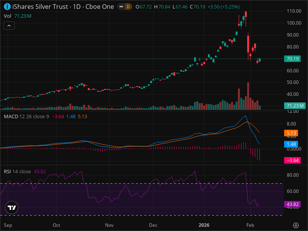Click the +3.50 (+5.25%) change text
Screen dimensions: 308x231
pos(224,7)
